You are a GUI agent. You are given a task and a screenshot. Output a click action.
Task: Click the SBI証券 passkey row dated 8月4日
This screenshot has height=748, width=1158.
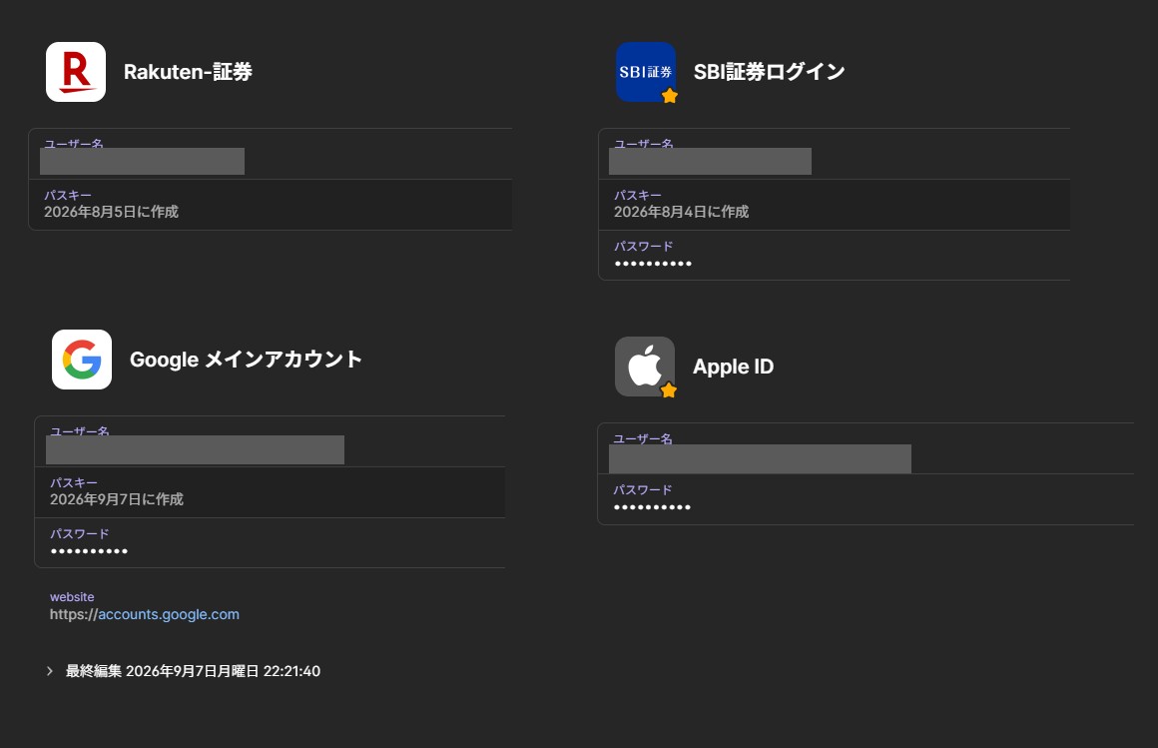point(835,205)
